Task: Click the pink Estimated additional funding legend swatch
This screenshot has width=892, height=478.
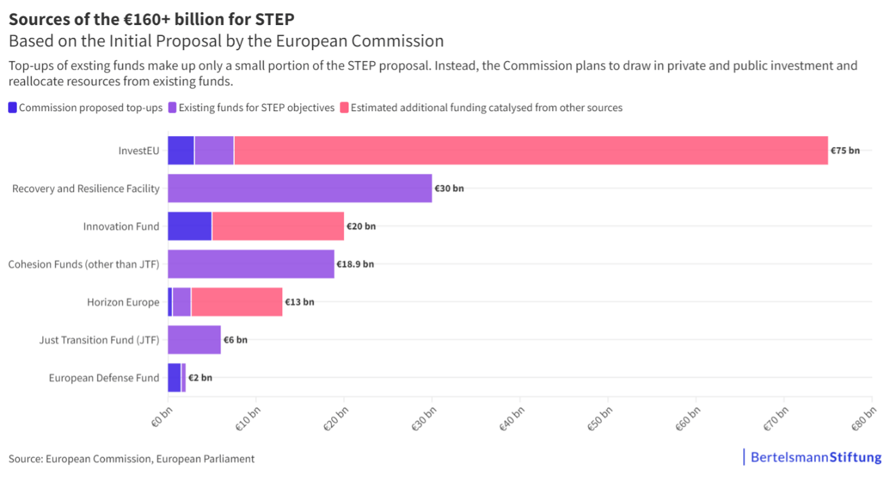Action: point(344,108)
